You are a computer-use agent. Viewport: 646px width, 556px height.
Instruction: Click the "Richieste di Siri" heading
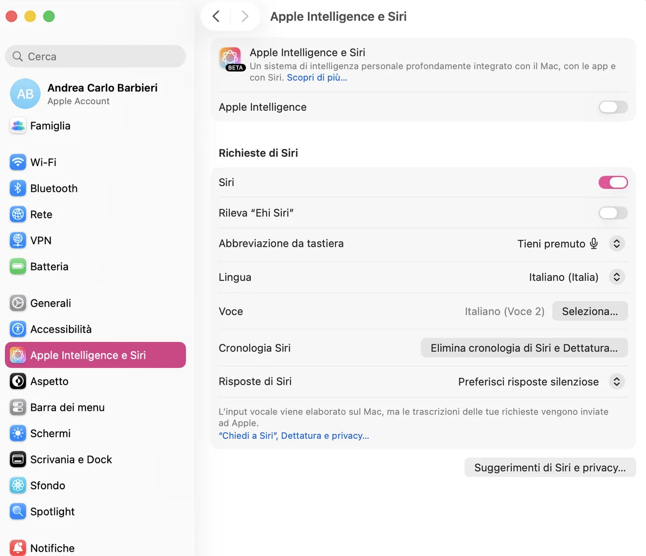[x=258, y=153]
